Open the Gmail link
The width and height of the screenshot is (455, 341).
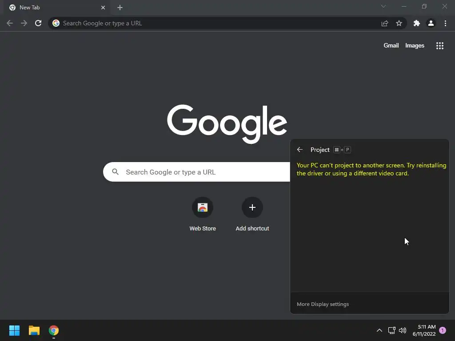[x=391, y=46]
